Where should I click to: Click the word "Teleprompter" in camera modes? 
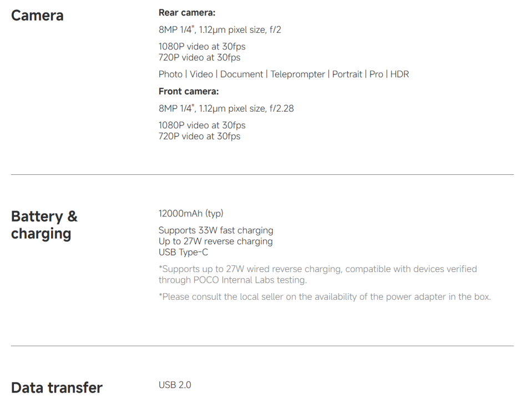(x=297, y=74)
